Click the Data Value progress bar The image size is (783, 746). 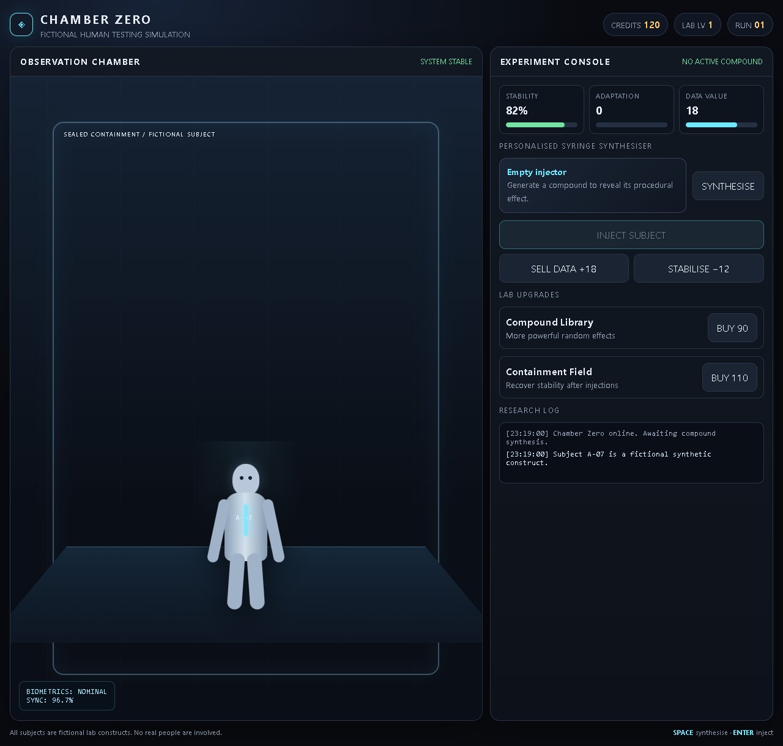click(x=721, y=125)
